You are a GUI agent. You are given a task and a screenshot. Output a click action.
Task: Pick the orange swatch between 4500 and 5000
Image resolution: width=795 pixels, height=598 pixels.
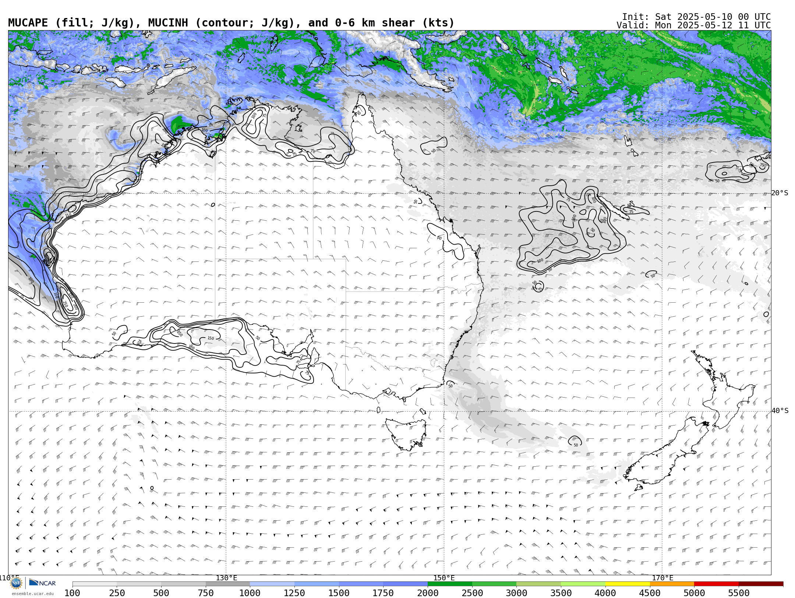[672, 584]
